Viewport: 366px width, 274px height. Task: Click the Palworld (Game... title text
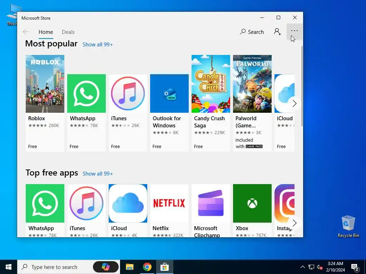[x=246, y=122]
